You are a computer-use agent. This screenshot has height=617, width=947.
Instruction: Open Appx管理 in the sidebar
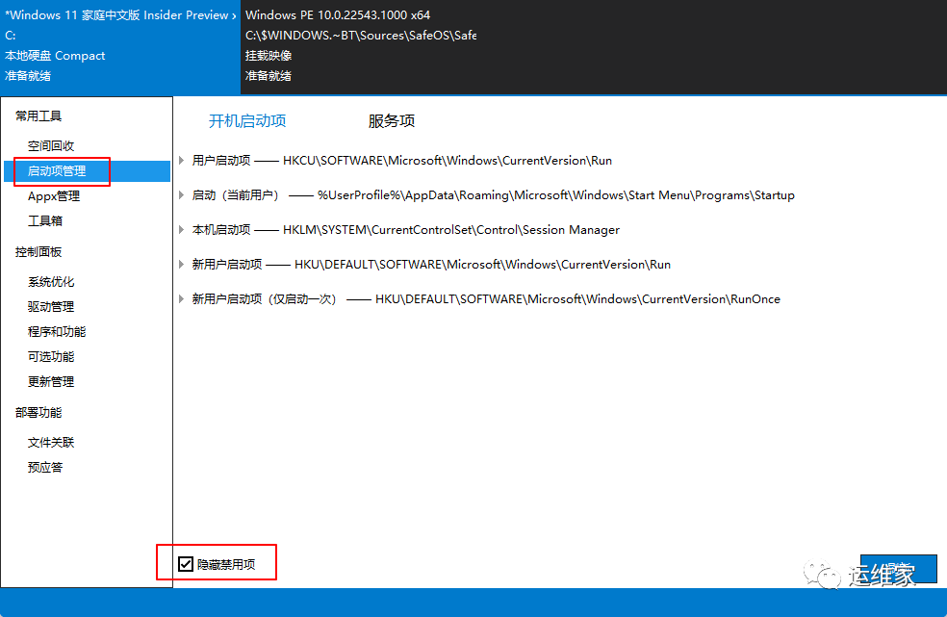click(54, 195)
